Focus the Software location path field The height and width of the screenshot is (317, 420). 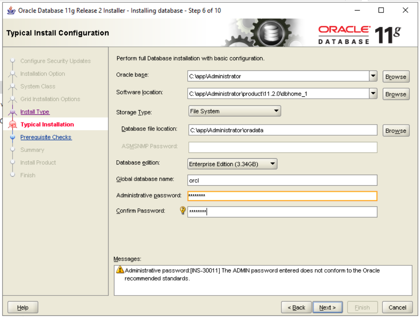tap(278, 94)
